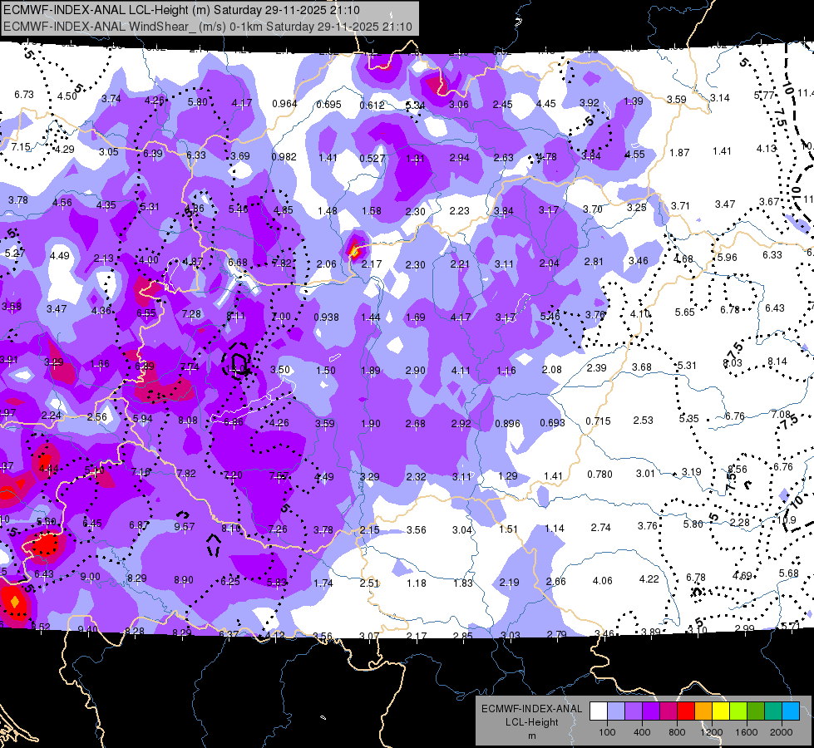Image resolution: width=814 pixels, height=748 pixels.
Task: Click wind shear value 0.780
Action: tap(599, 475)
